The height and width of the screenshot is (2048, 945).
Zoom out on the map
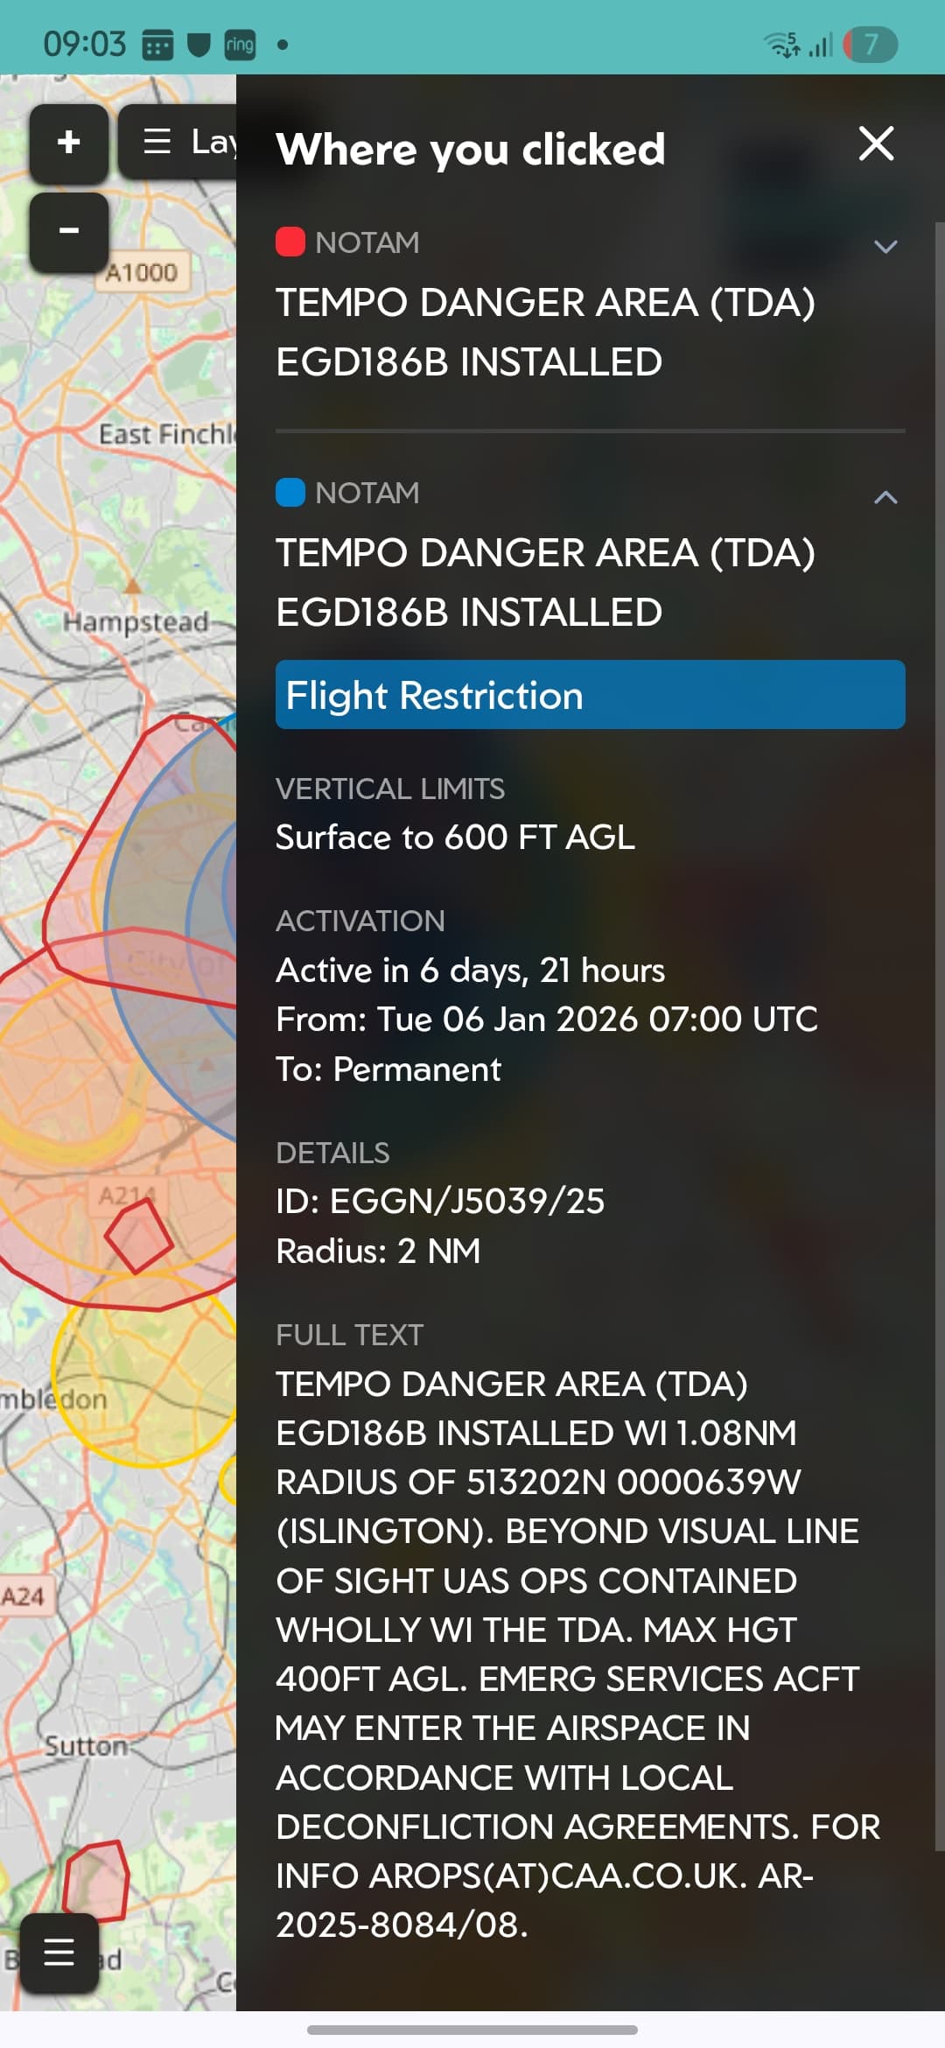click(68, 231)
